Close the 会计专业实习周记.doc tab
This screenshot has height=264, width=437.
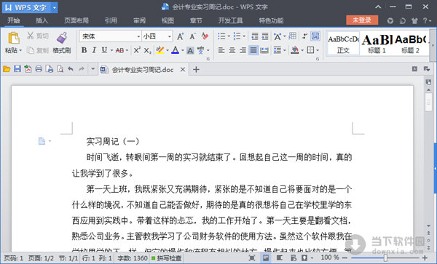(183, 69)
